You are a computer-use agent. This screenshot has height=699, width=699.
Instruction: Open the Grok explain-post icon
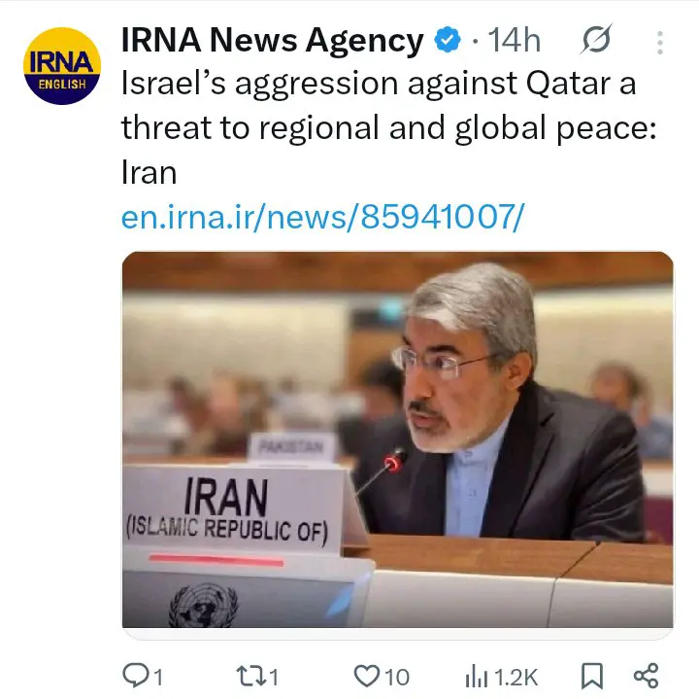[x=596, y=39]
